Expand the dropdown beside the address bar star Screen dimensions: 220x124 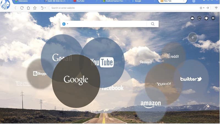tap(204, 8)
